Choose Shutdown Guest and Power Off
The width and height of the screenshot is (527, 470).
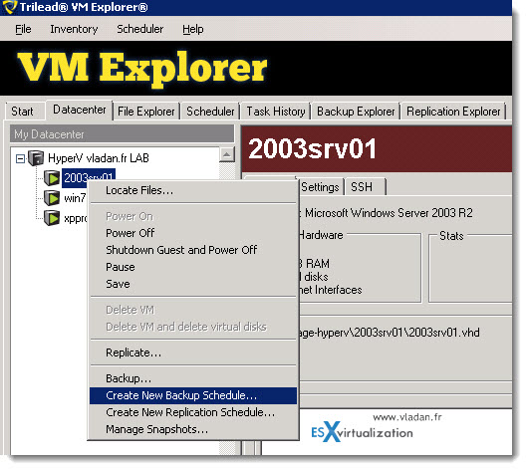coord(193,250)
